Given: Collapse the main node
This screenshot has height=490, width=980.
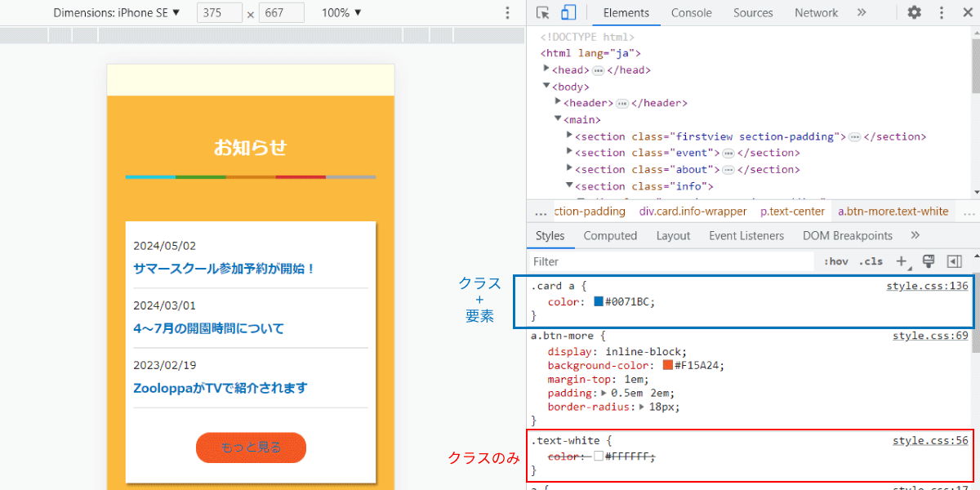Looking at the screenshot, I should tap(558, 118).
